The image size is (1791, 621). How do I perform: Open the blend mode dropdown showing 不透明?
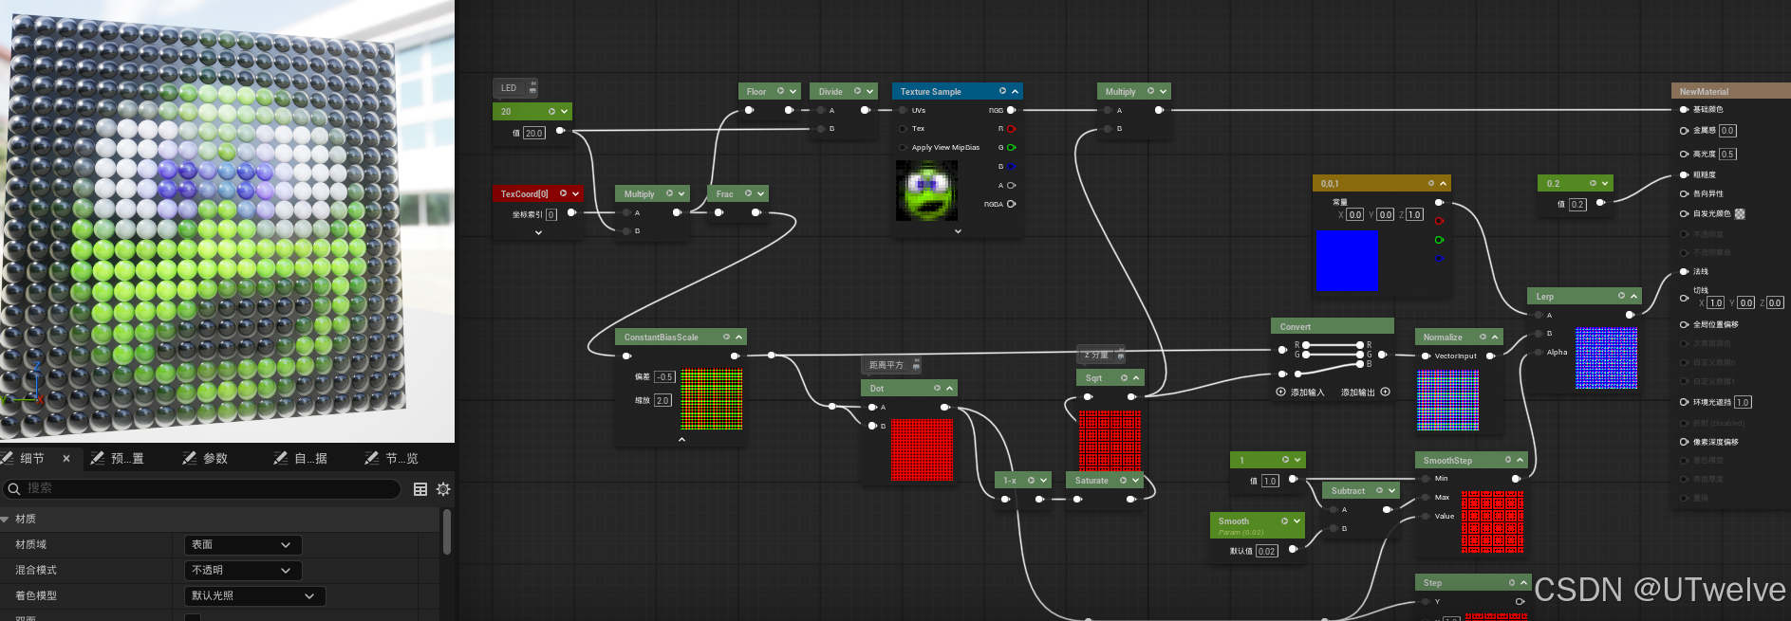pos(243,570)
